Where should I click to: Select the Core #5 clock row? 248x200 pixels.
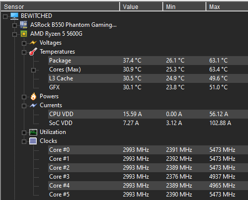pos(148,195)
